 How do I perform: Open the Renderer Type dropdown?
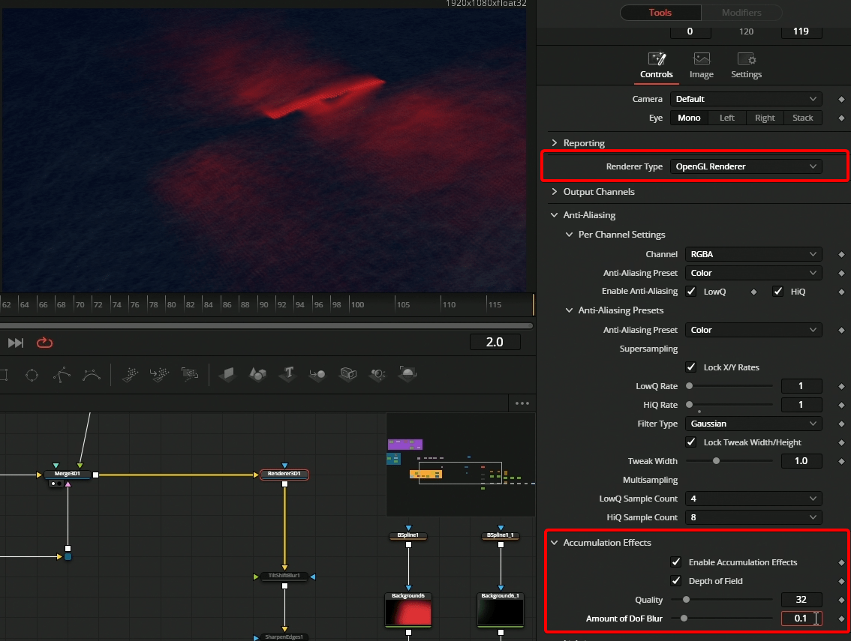746,166
